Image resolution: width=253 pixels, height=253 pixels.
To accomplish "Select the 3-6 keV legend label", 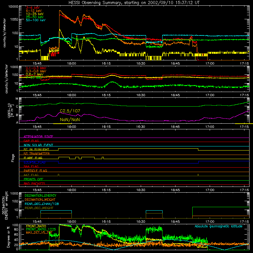I will 33,8.
